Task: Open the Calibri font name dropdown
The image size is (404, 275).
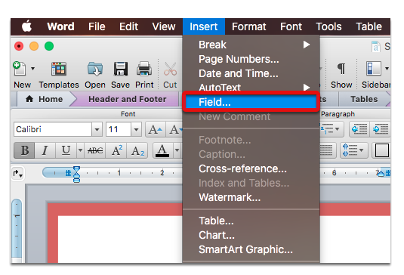Action: point(97,129)
